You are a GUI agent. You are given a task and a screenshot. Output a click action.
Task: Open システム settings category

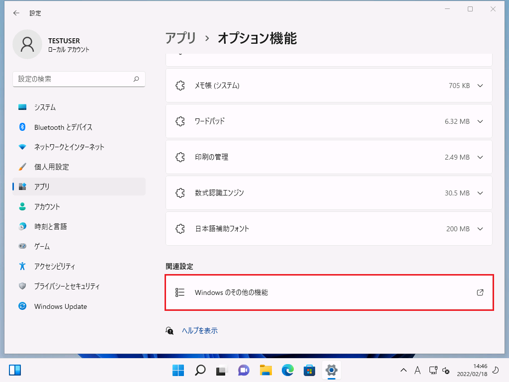coord(45,107)
